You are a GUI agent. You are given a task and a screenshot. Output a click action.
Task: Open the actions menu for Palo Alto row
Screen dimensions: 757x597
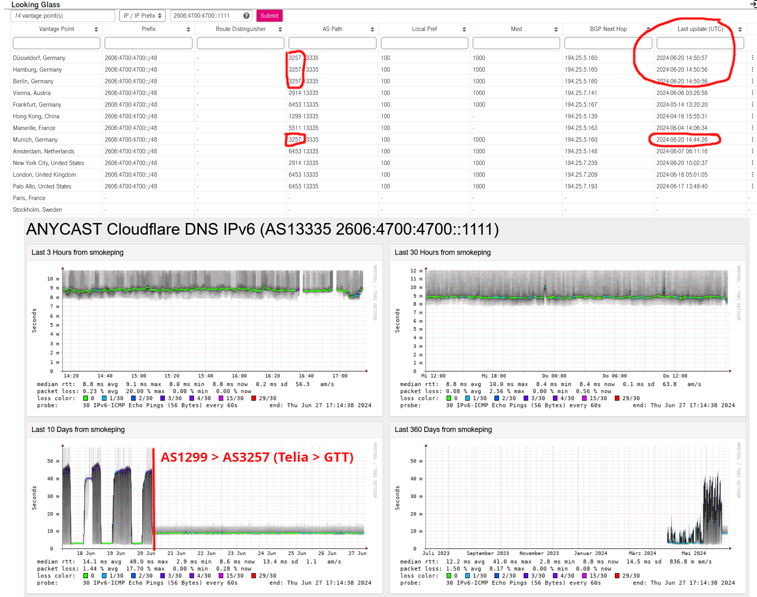coord(753,186)
